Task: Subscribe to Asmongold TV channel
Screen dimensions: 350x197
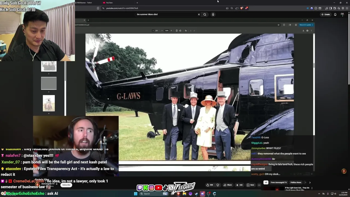Action: (x=66, y=185)
